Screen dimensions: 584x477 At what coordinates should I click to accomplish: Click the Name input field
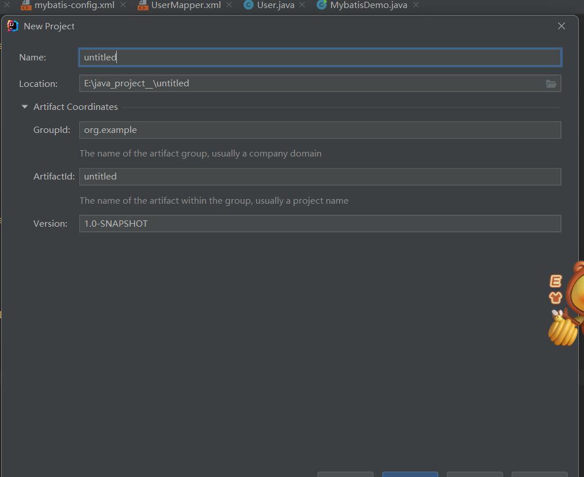[x=320, y=58]
